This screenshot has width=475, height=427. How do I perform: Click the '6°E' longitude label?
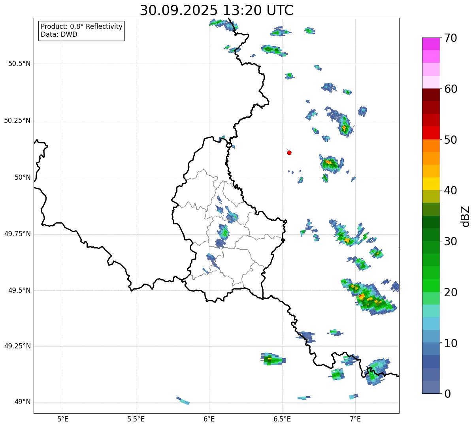[x=209, y=419]
